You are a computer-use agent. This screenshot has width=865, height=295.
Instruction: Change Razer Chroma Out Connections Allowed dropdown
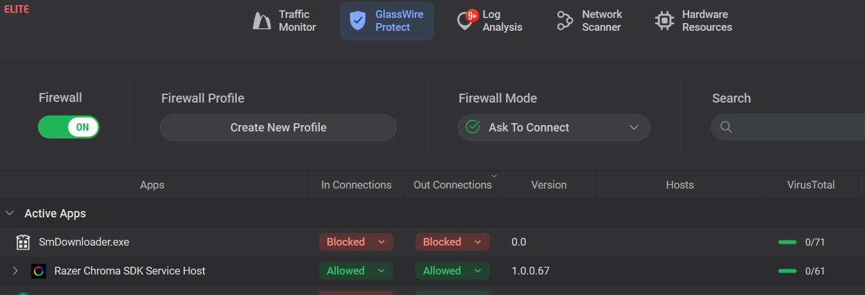pyautogui.click(x=452, y=271)
